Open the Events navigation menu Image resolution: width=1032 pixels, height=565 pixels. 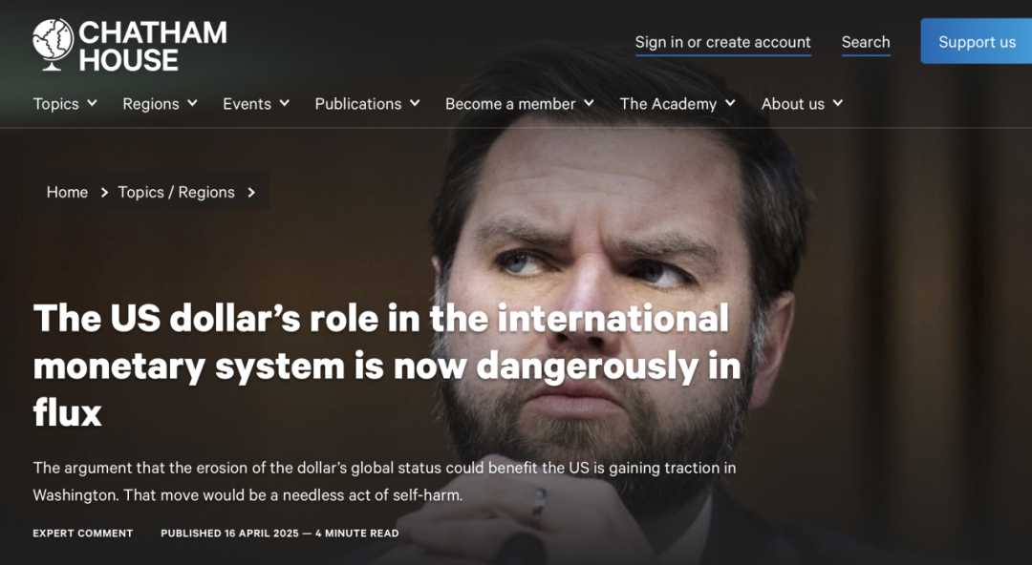(x=247, y=104)
